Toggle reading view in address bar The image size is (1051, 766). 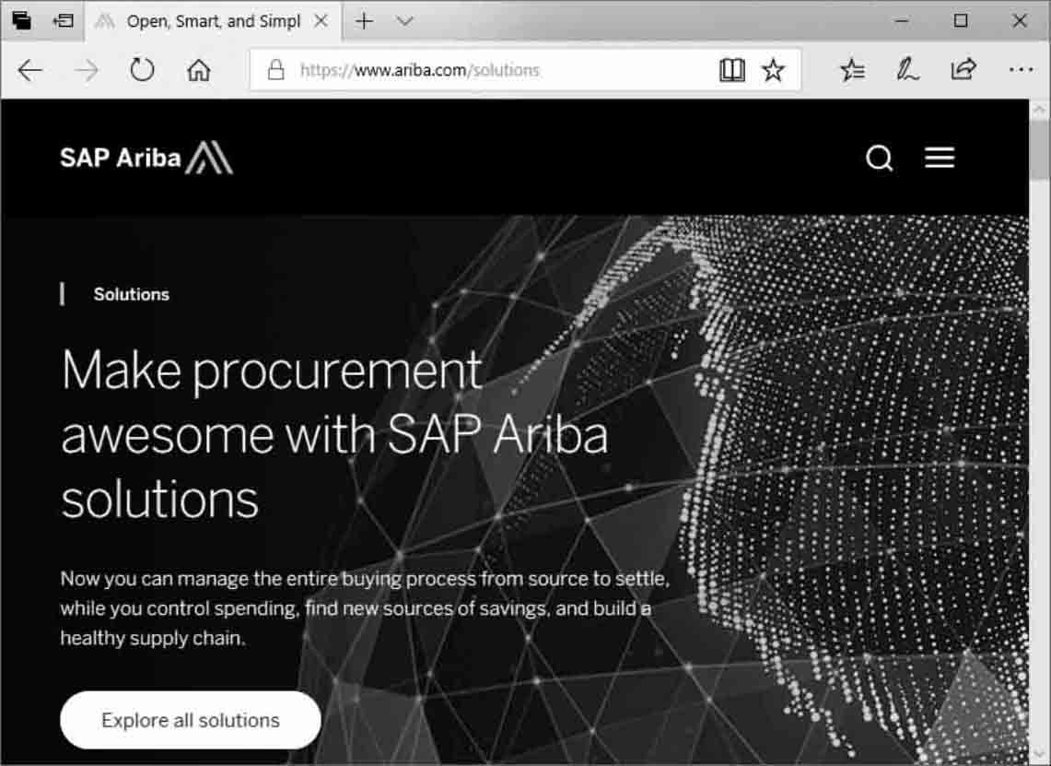[x=731, y=70]
